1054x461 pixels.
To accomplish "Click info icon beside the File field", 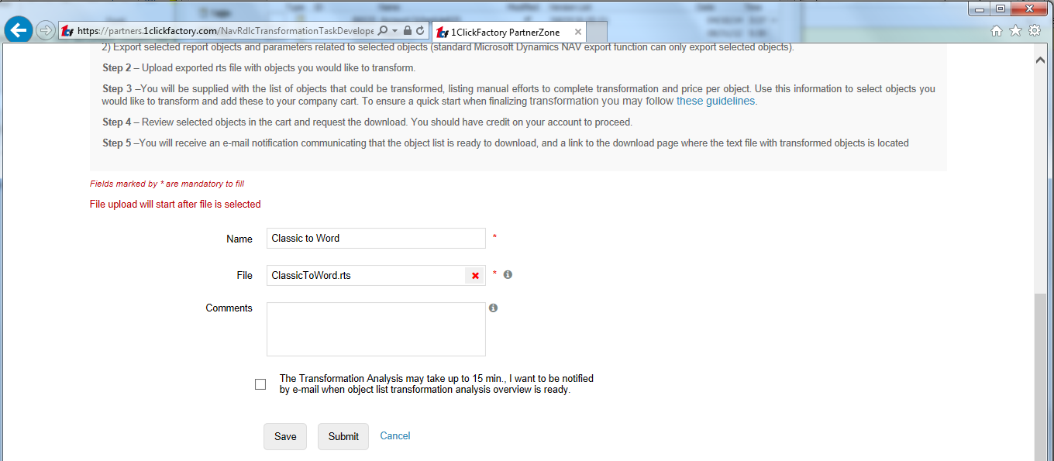I will pyautogui.click(x=508, y=274).
